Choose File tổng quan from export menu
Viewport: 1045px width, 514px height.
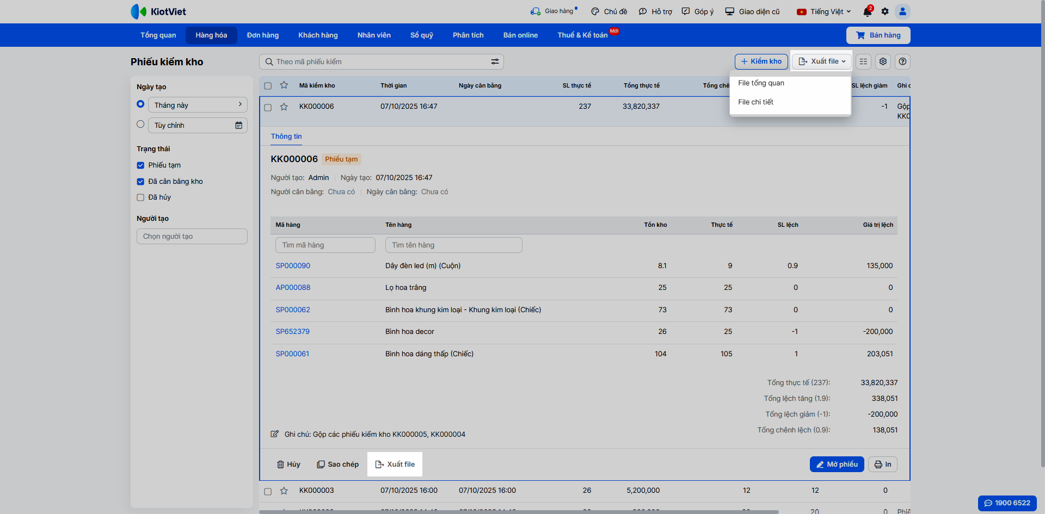(761, 83)
